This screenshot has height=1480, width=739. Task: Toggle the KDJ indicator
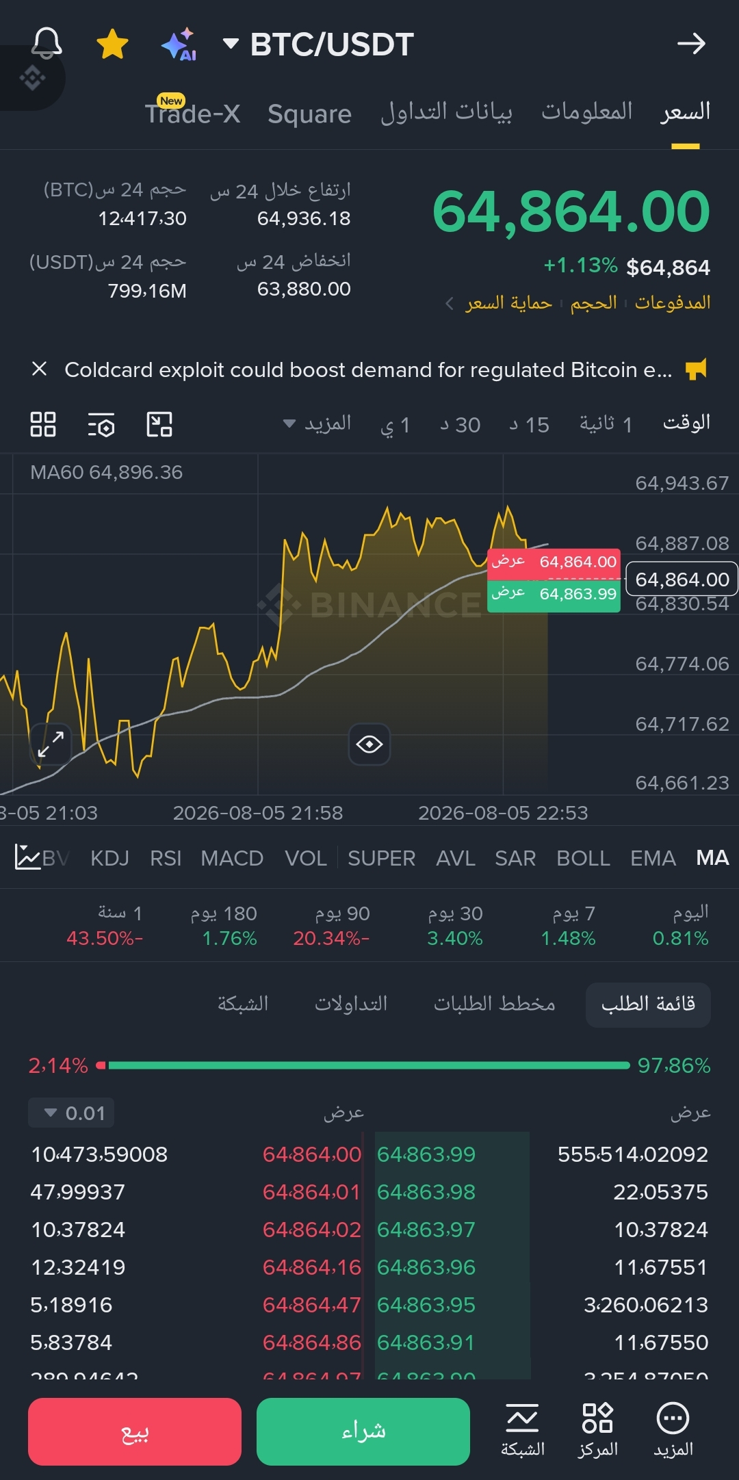click(x=109, y=858)
